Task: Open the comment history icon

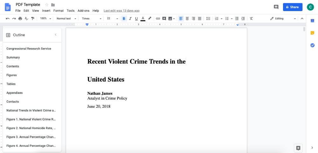Action: (x=276, y=7)
